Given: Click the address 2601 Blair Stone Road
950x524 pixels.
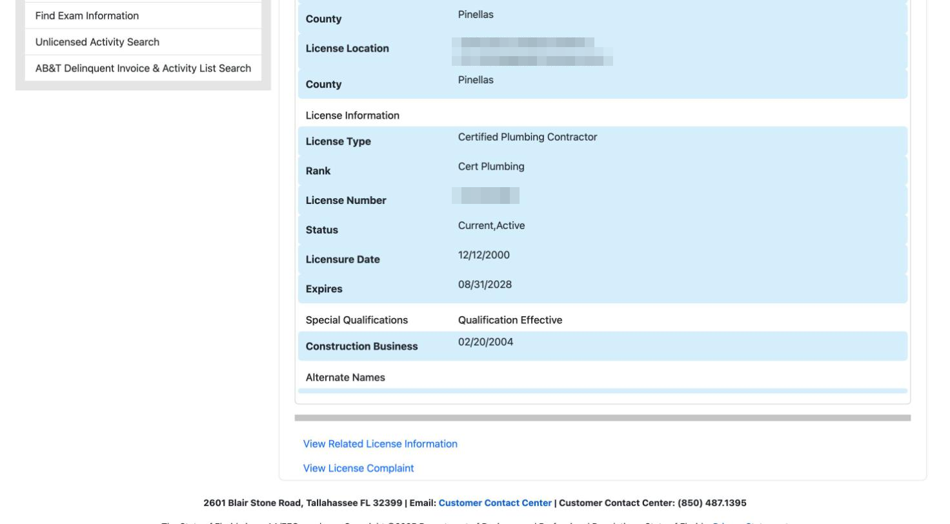Looking at the screenshot, I should click(253, 503).
